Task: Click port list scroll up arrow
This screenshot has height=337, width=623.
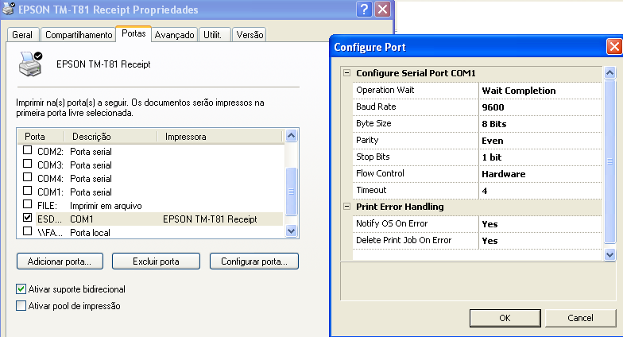Action: (291, 136)
